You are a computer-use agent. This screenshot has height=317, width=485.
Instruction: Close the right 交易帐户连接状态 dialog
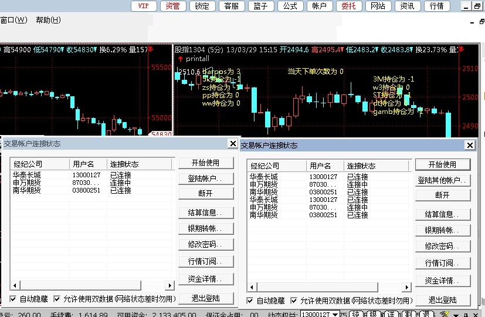tap(470, 145)
